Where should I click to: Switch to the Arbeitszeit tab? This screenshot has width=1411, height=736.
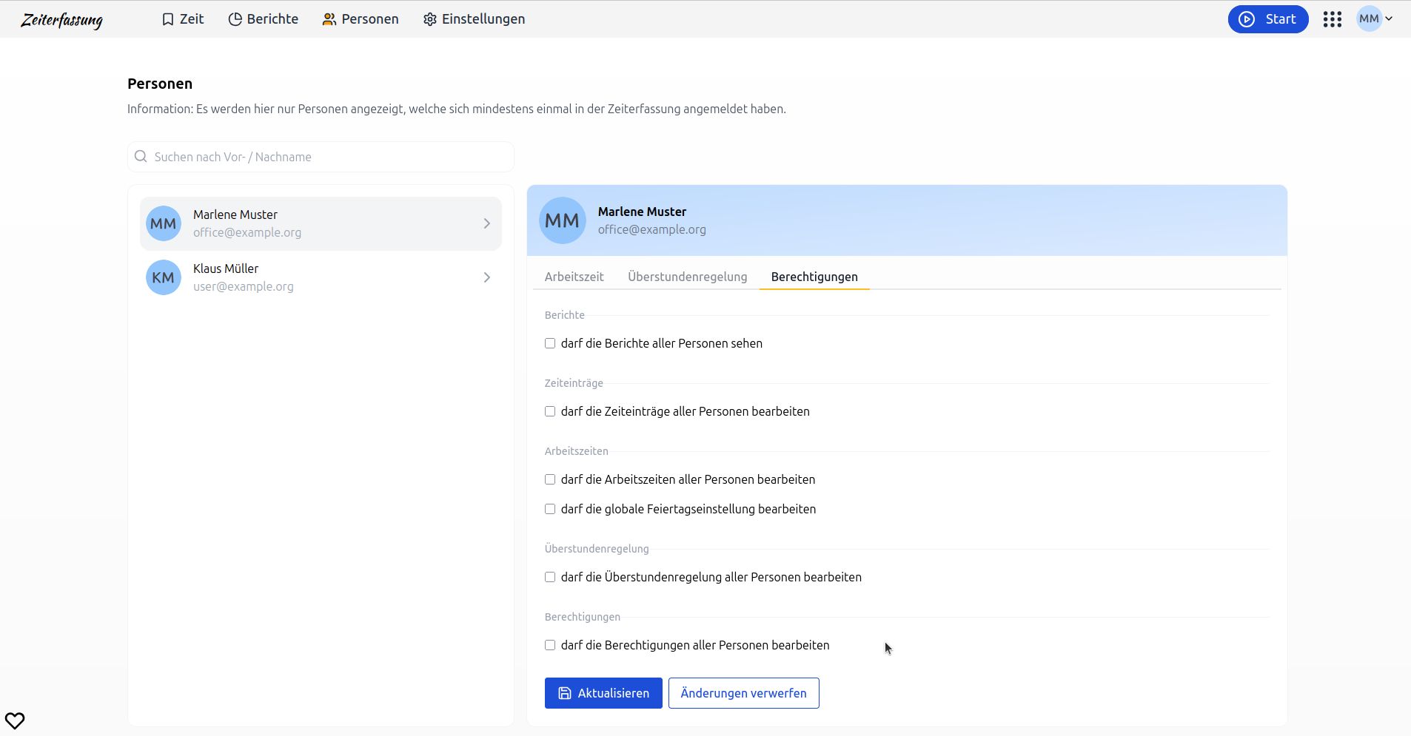pos(574,277)
